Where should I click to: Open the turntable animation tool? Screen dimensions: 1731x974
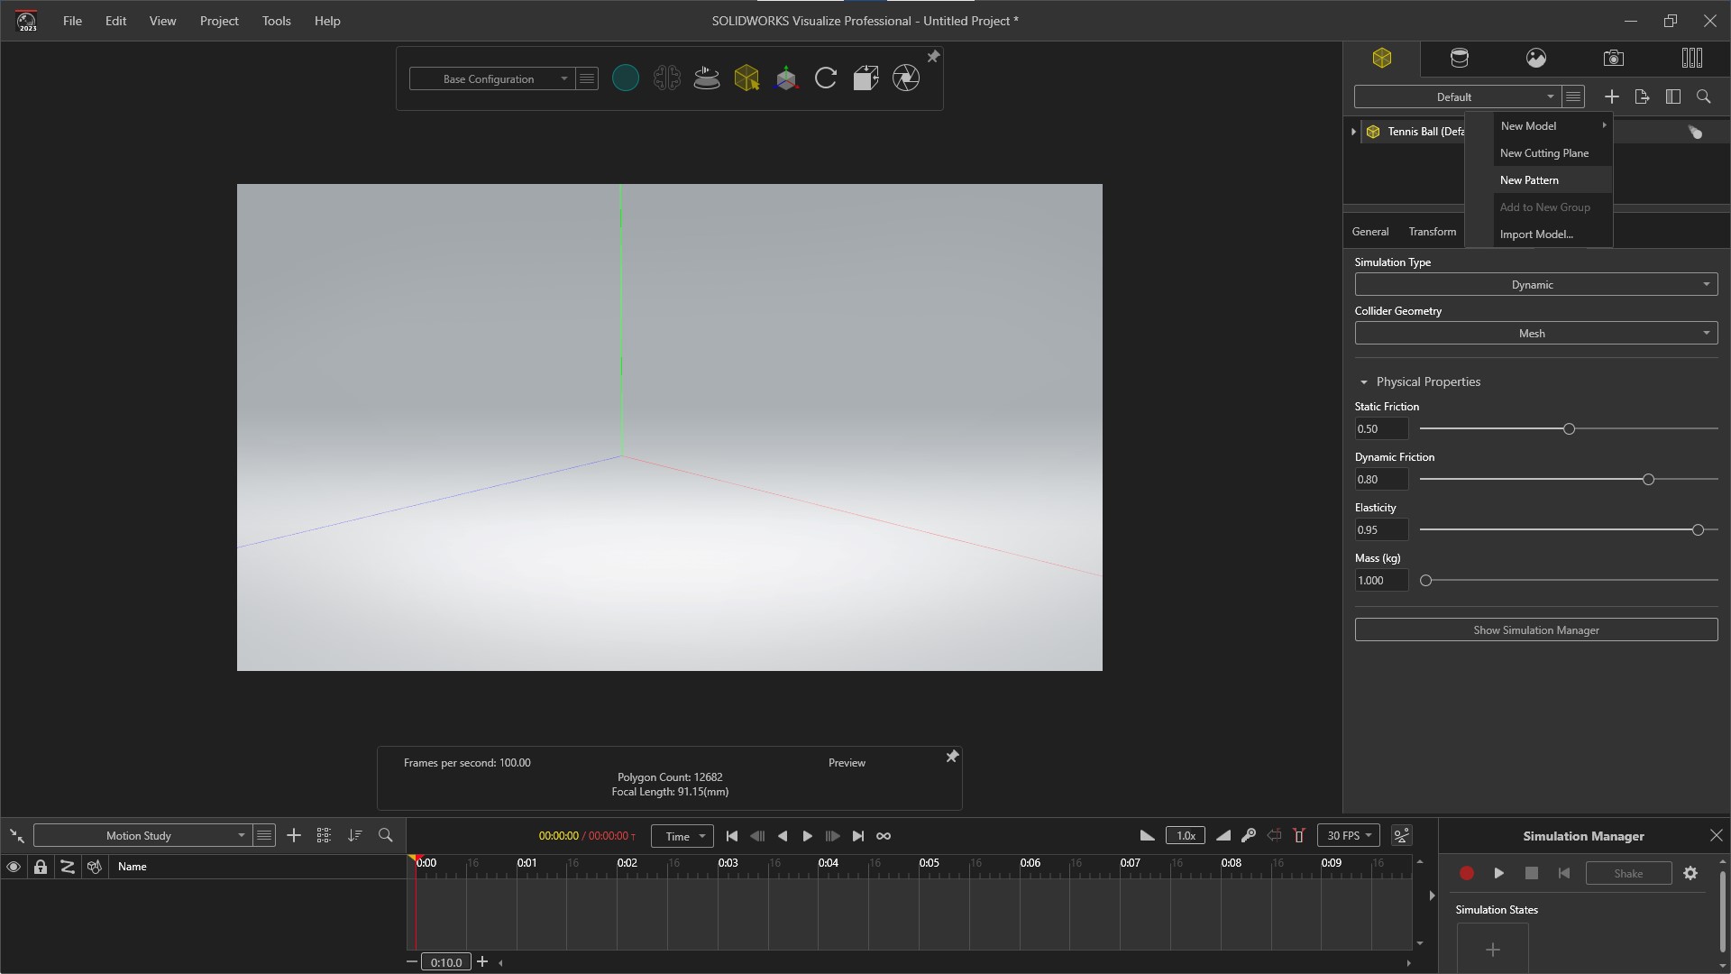(707, 78)
